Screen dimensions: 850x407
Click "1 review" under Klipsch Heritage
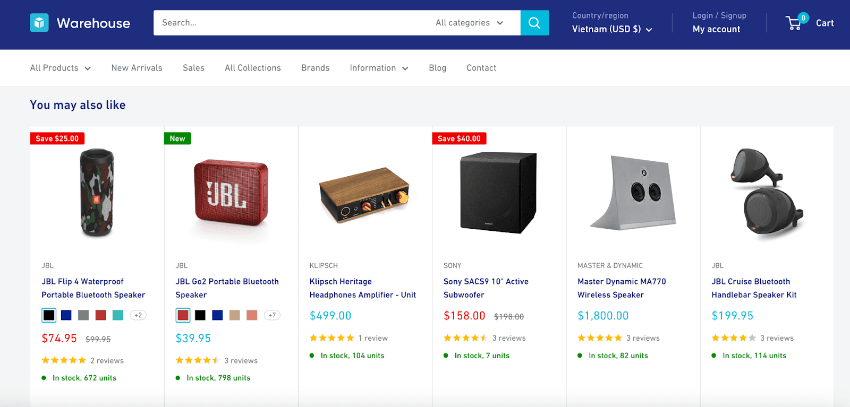(x=373, y=339)
